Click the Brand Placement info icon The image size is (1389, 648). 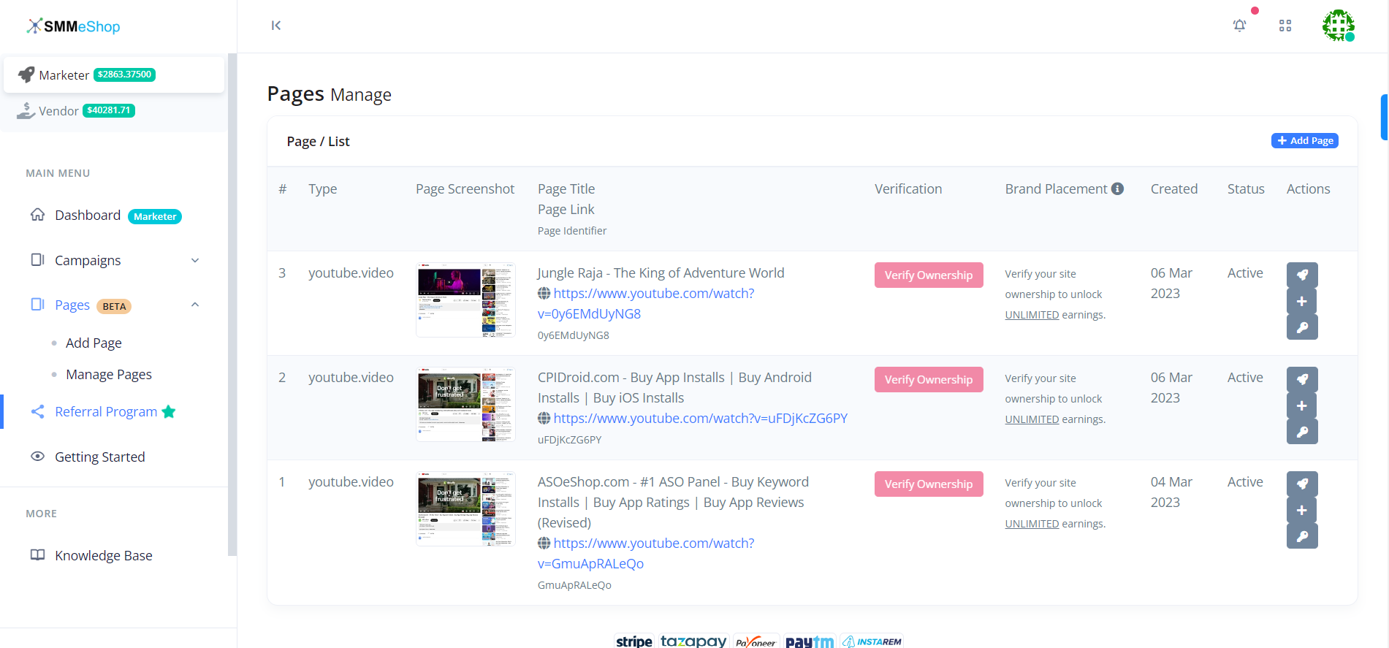[x=1117, y=188]
